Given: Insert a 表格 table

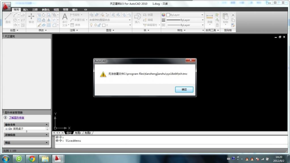Looking at the screenshot, I should point(75,25).
